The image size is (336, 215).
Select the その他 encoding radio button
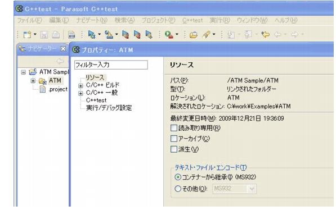coord(178,189)
